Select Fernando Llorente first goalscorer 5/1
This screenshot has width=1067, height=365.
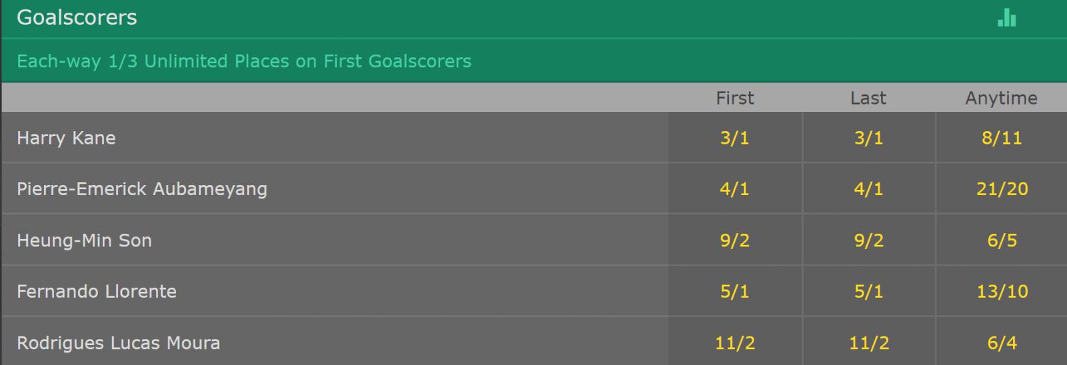(x=735, y=292)
